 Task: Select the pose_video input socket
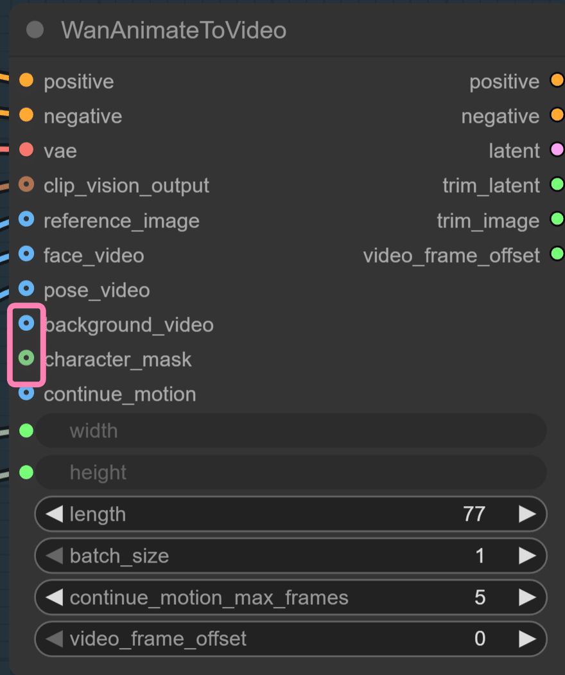coord(26,289)
